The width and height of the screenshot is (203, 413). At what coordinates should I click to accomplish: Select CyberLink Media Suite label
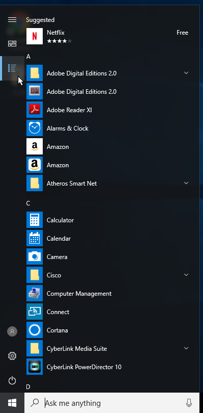77,349
